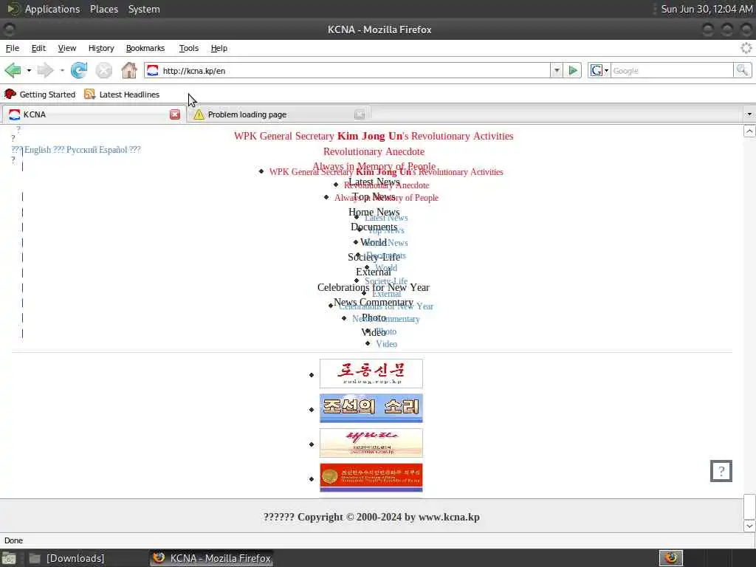Open the Places menu
The width and height of the screenshot is (756, 567).
(x=103, y=9)
